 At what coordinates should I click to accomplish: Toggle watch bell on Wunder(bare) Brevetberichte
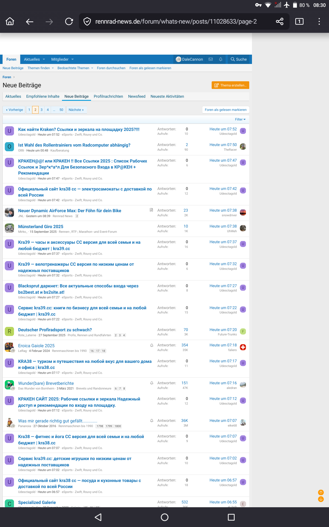point(152,383)
